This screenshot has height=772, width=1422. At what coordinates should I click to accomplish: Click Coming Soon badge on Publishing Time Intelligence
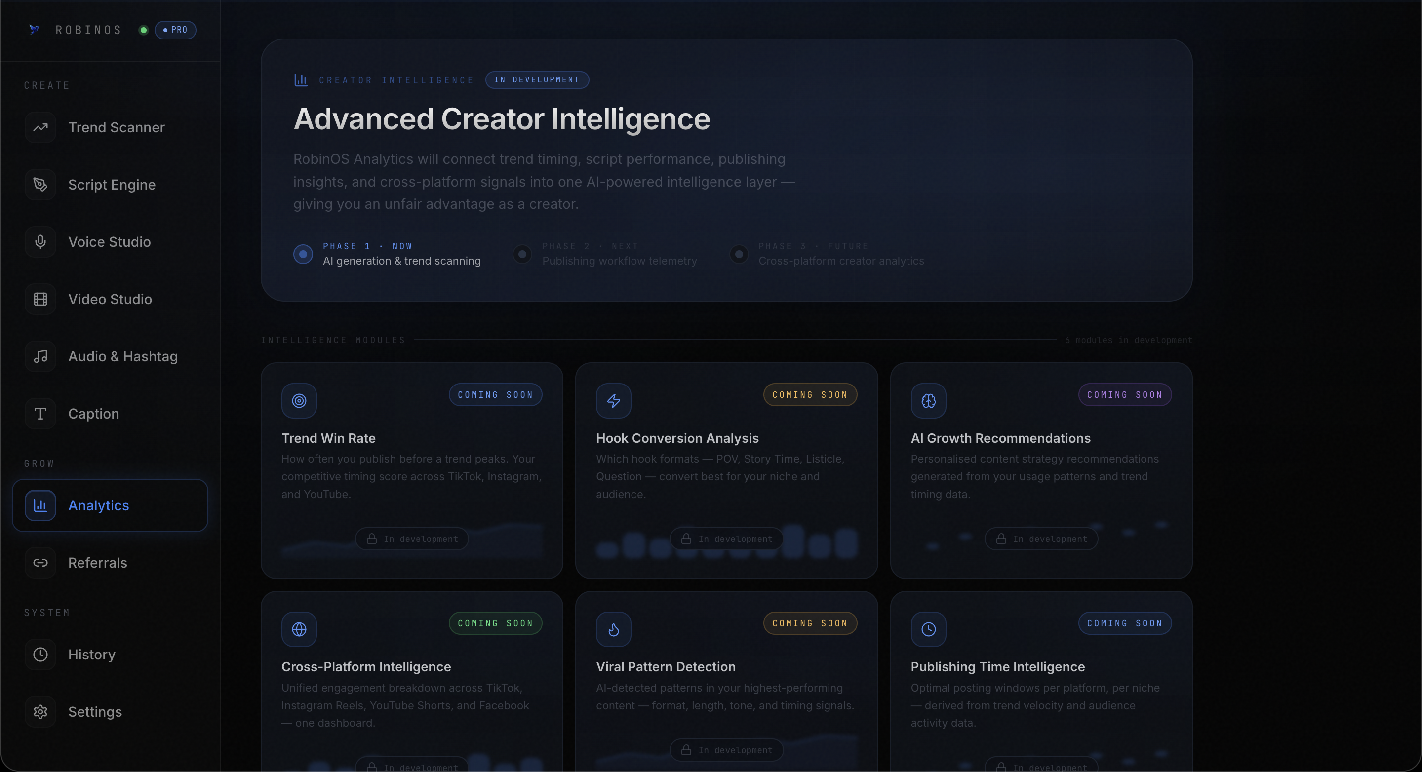(1125, 623)
